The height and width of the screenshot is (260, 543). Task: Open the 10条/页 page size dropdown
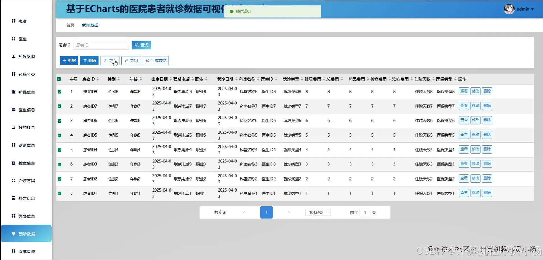[x=318, y=213]
